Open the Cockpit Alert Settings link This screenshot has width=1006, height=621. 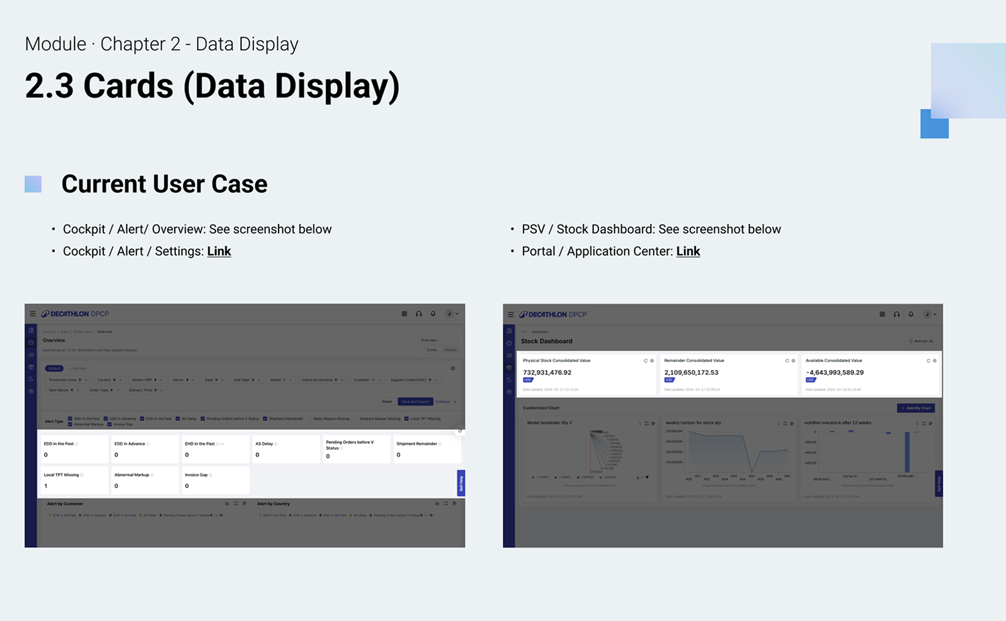[219, 252]
